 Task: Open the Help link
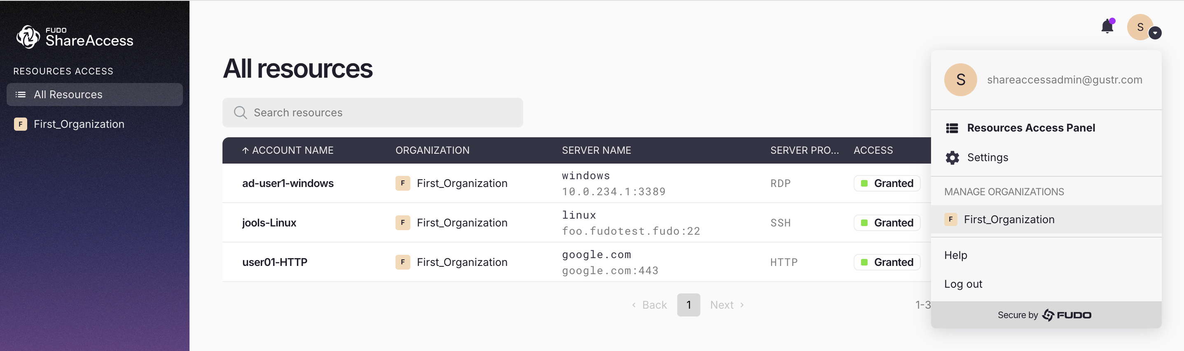956,255
